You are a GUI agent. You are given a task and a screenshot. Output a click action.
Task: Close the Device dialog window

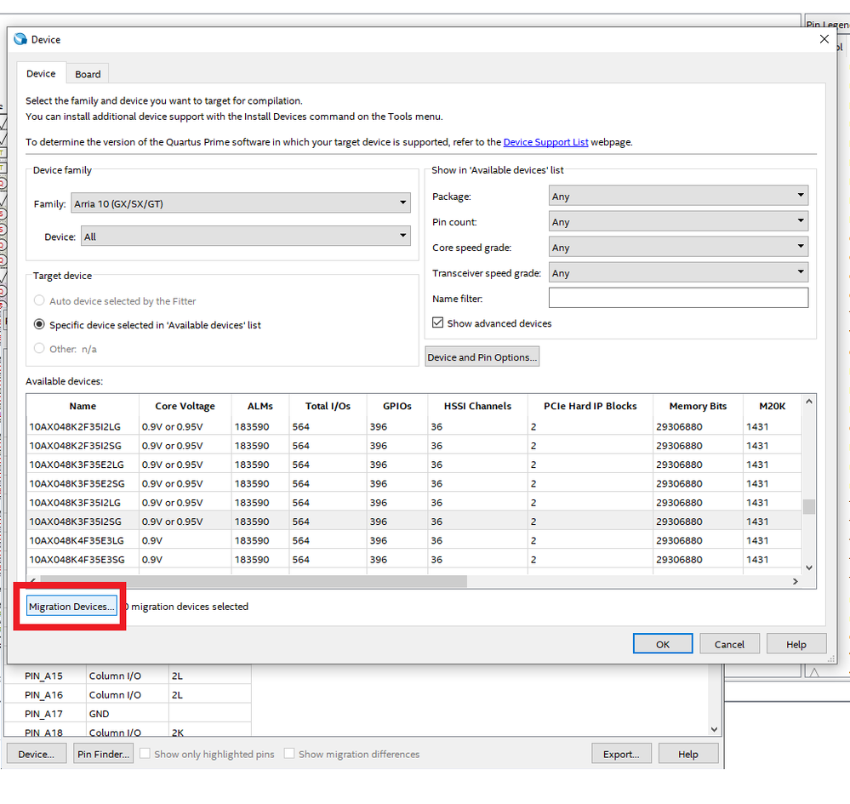click(x=824, y=39)
